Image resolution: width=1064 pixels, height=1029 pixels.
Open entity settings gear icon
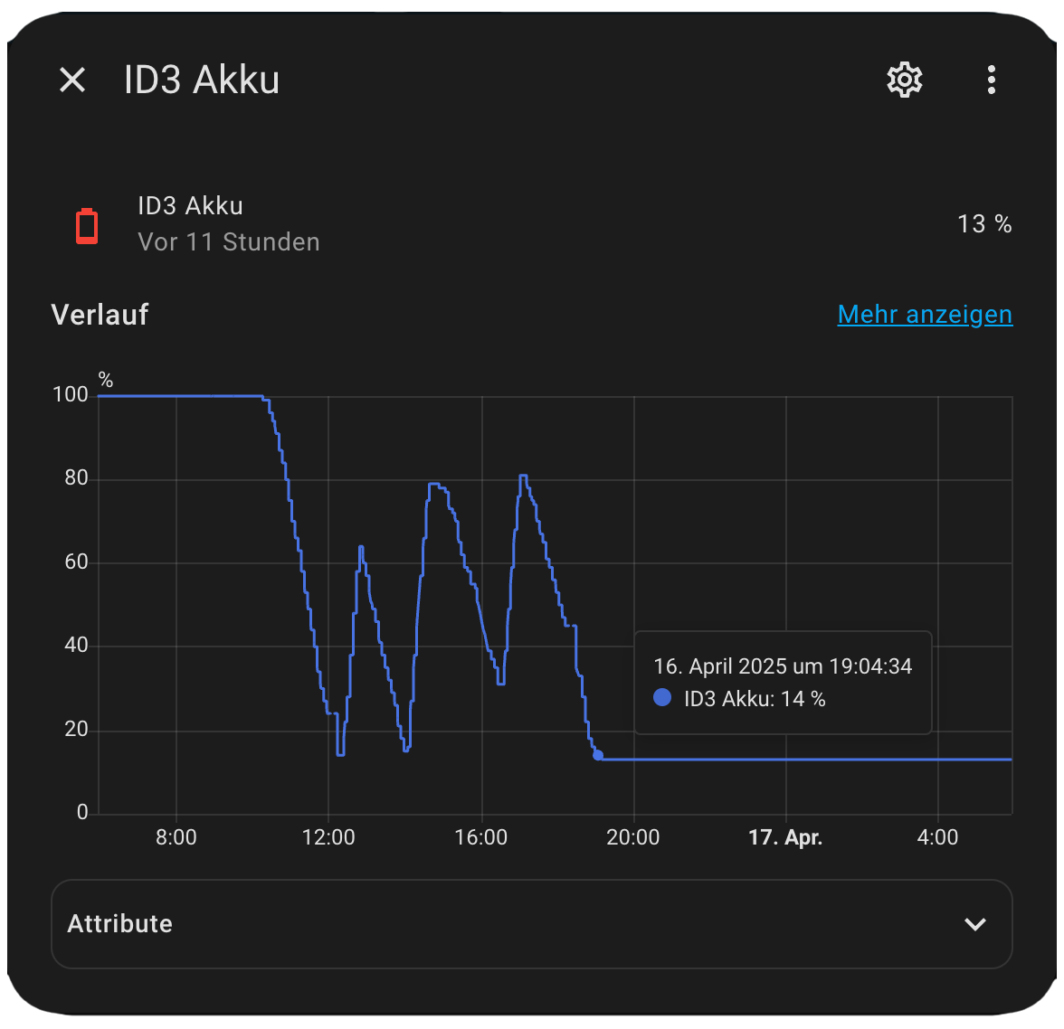[x=905, y=80]
